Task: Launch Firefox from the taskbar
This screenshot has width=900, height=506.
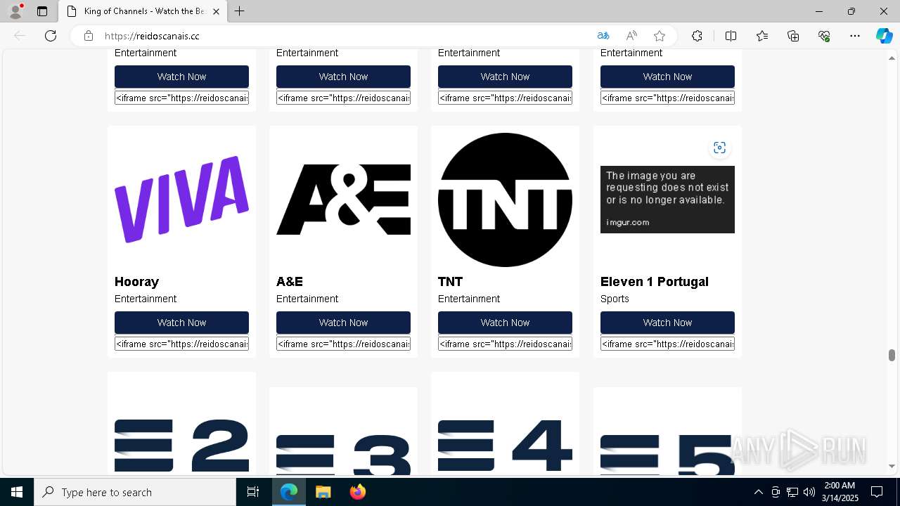Action: click(357, 492)
